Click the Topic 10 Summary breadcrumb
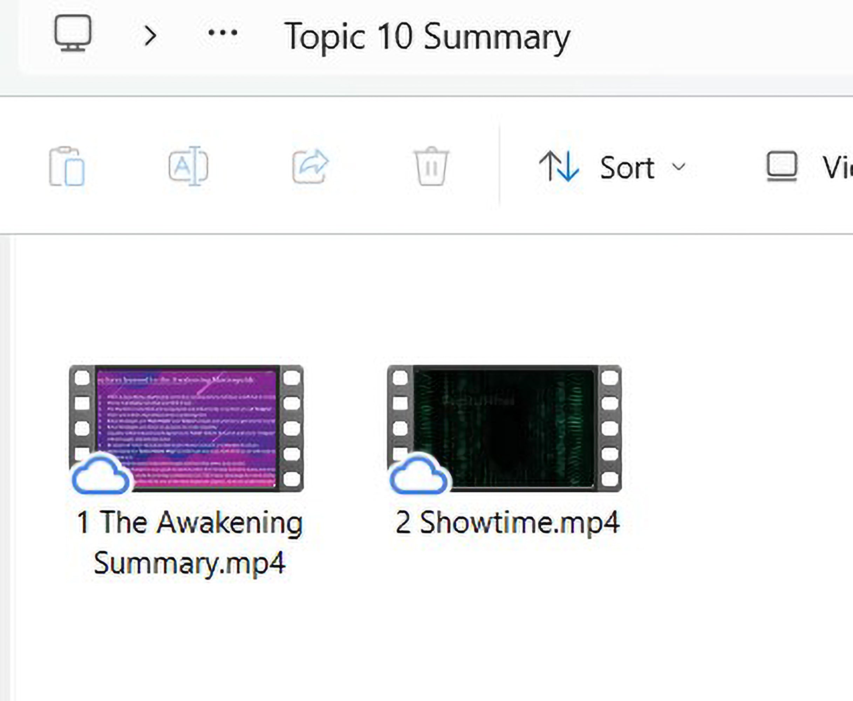853x701 pixels. coord(427,37)
